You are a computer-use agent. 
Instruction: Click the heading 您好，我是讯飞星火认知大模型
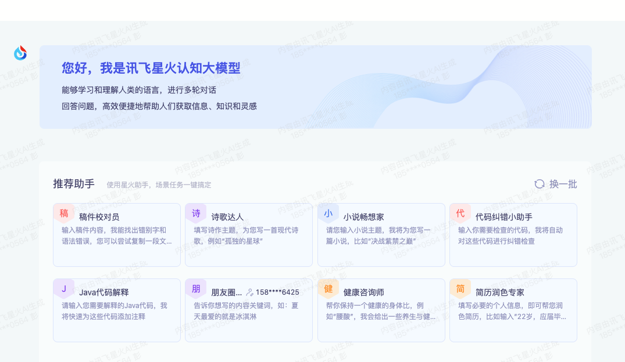click(151, 68)
